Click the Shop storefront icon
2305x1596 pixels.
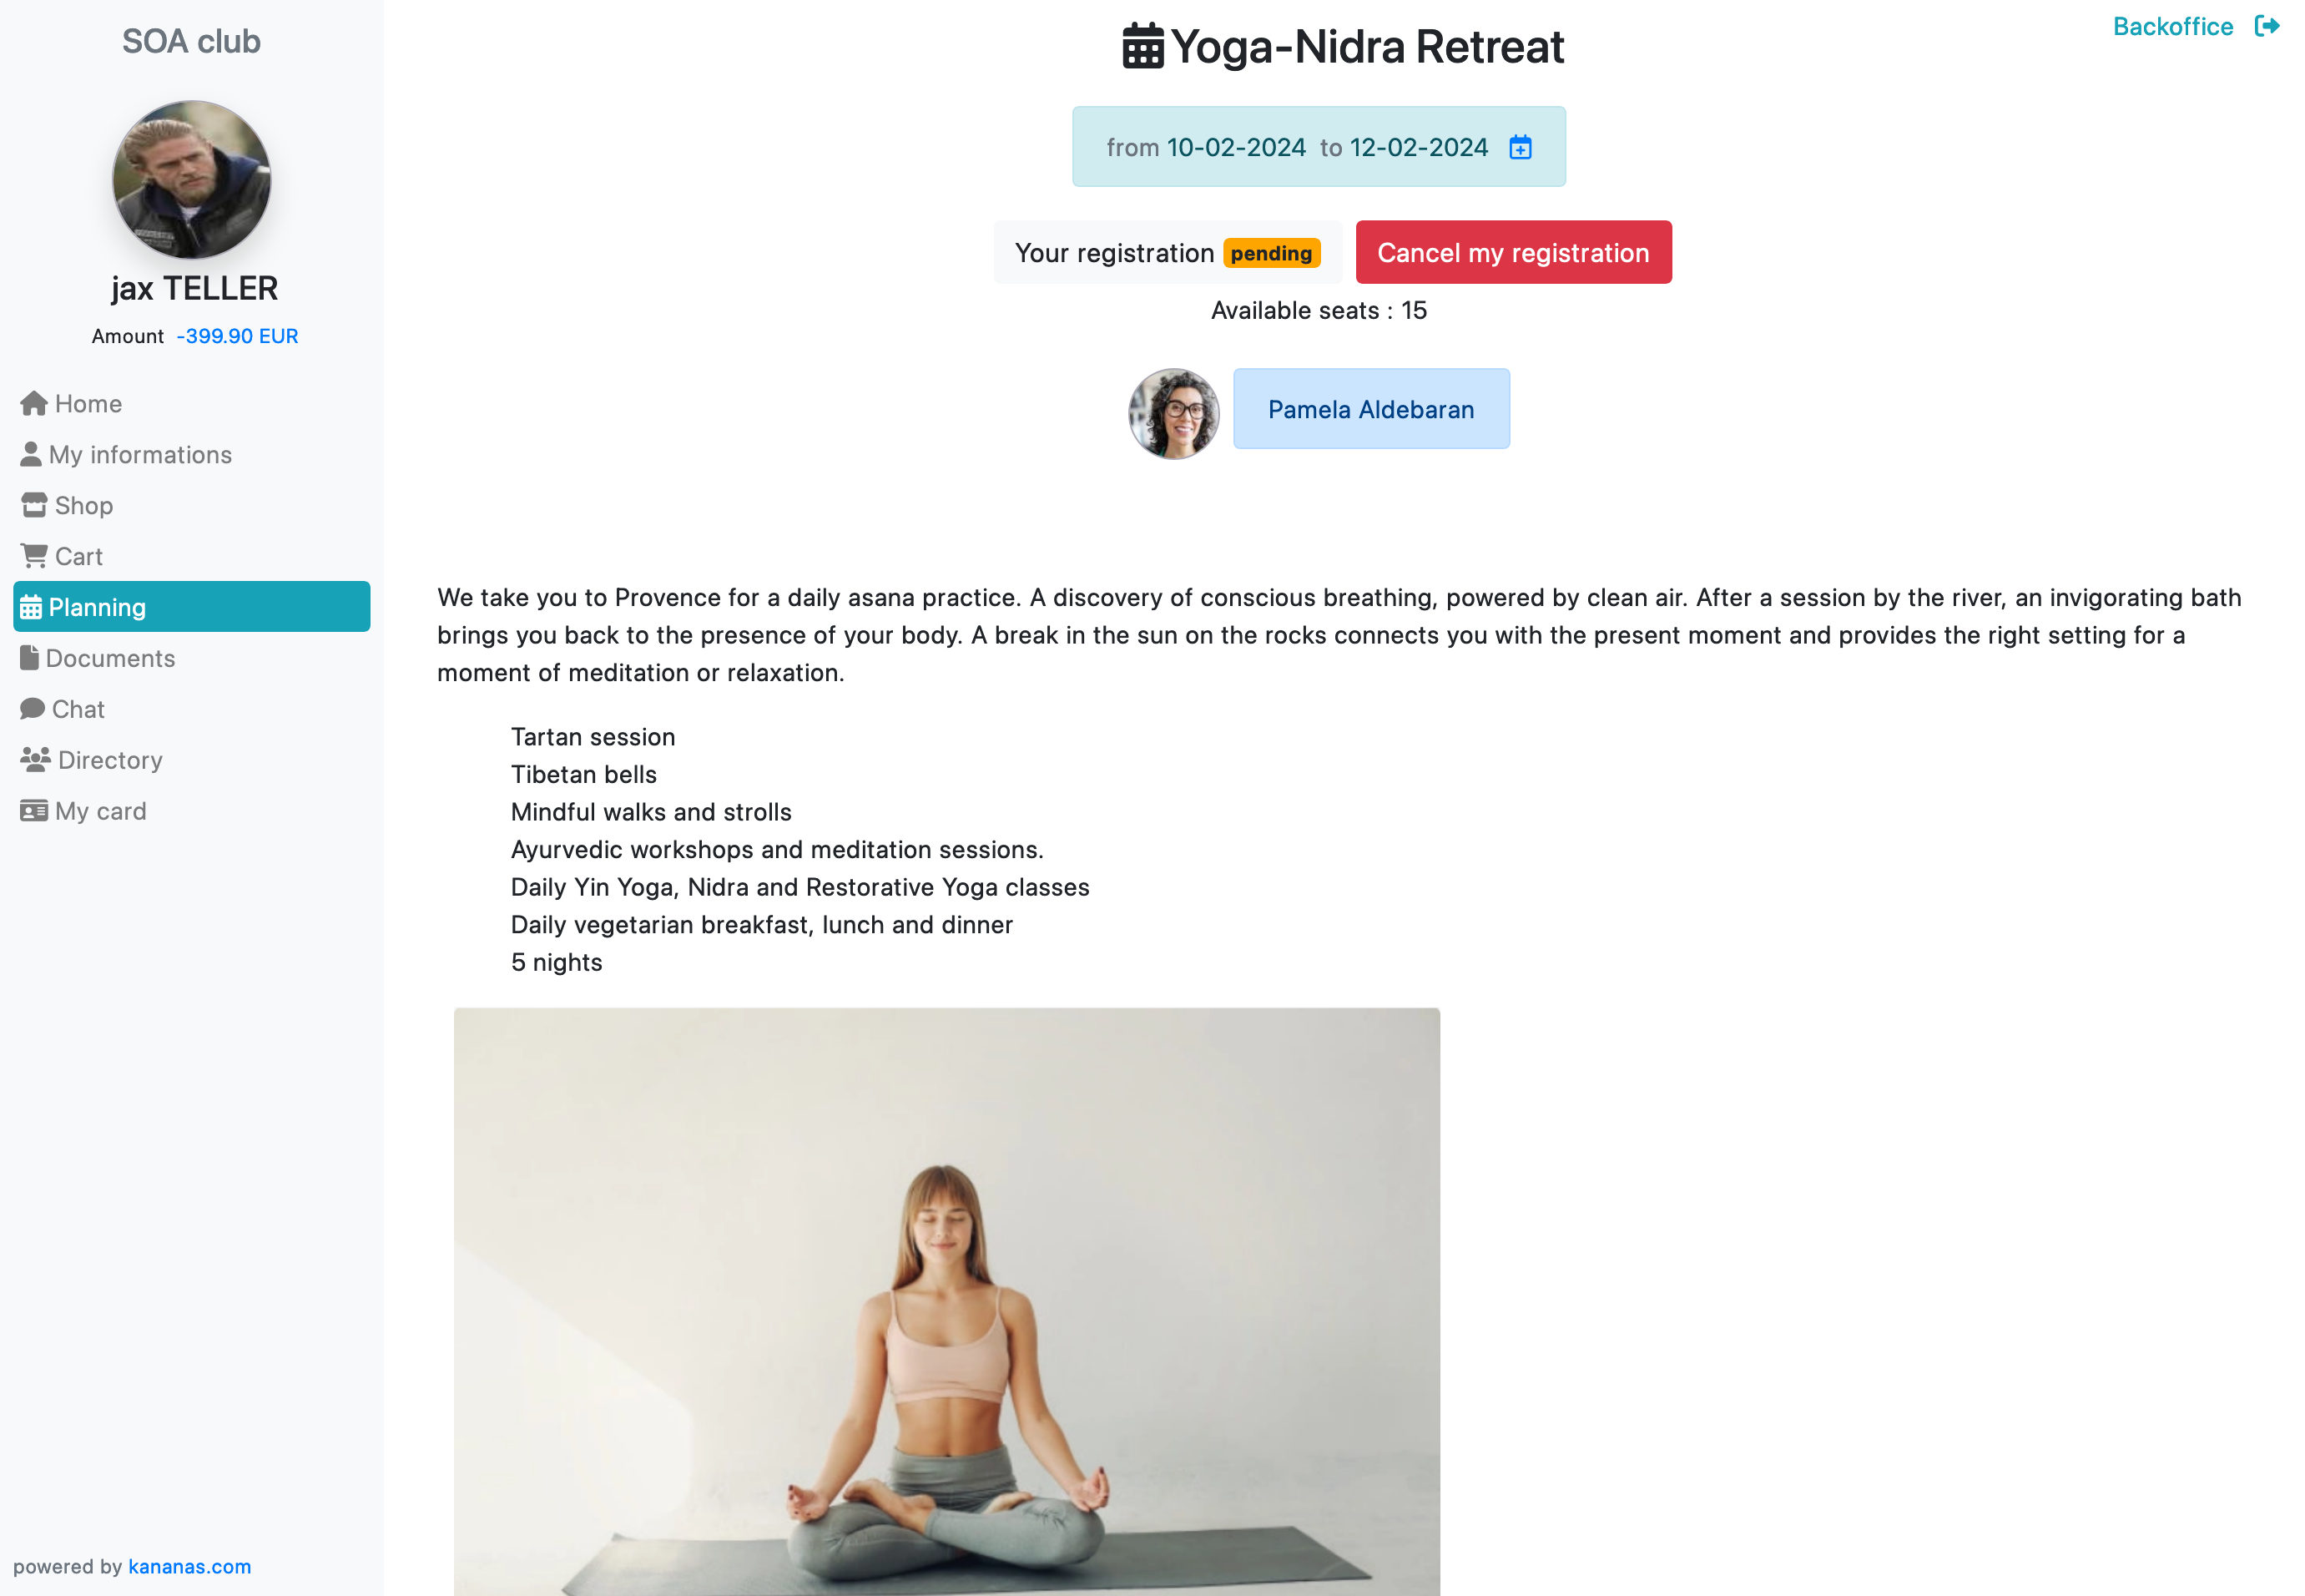coord(34,505)
